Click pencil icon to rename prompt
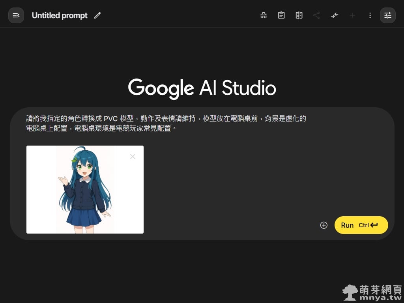Image resolution: width=404 pixels, height=303 pixels. coord(97,15)
